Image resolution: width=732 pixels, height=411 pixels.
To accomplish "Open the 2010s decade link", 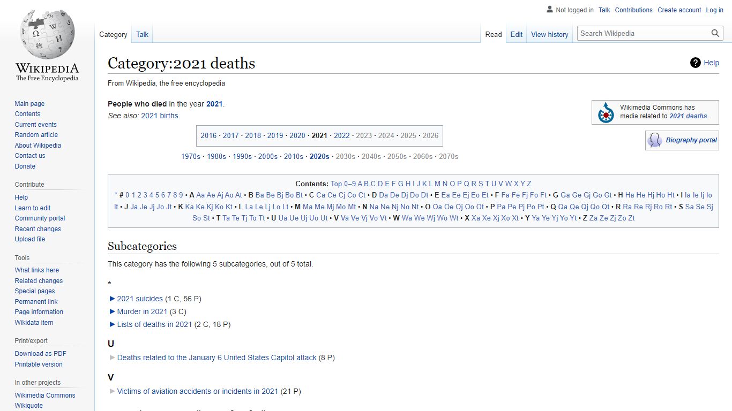I will [294, 157].
